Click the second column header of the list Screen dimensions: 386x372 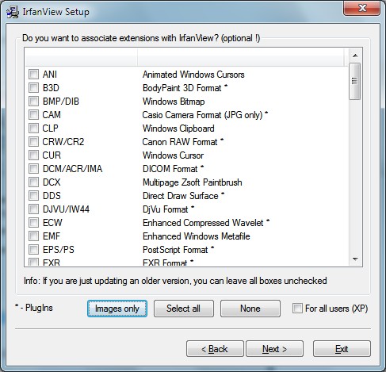[x=241, y=57]
